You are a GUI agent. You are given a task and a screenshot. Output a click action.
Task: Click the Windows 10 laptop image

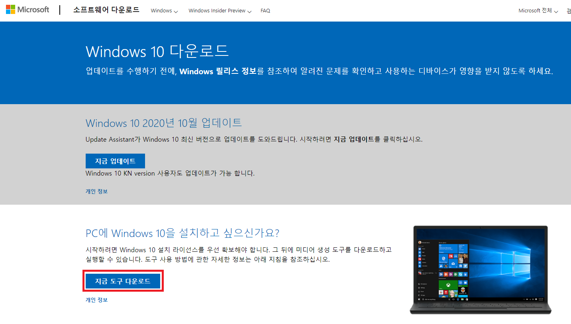480,270
